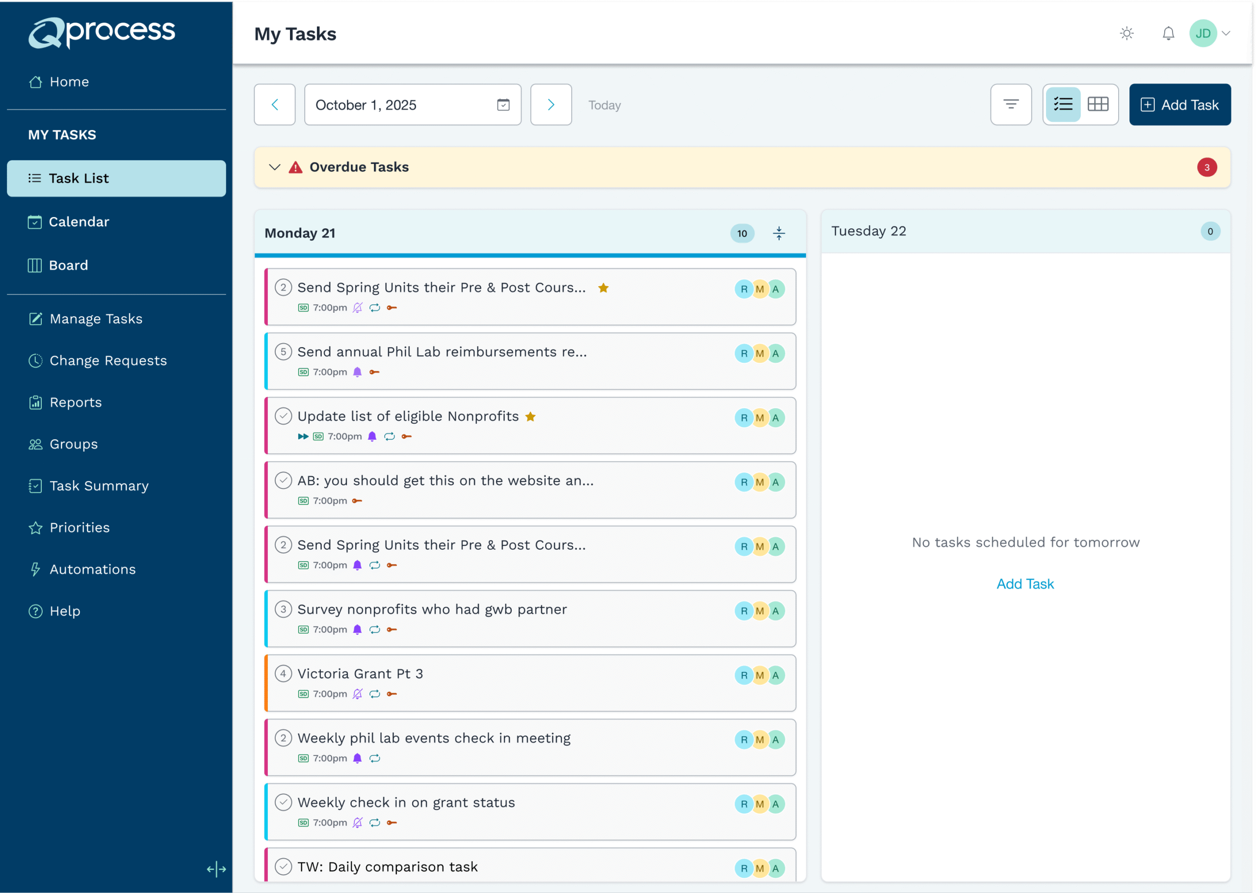Viewport: 1256px width, 893px height.
Task: Switch to grid view of tasks
Action: [1098, 105]
